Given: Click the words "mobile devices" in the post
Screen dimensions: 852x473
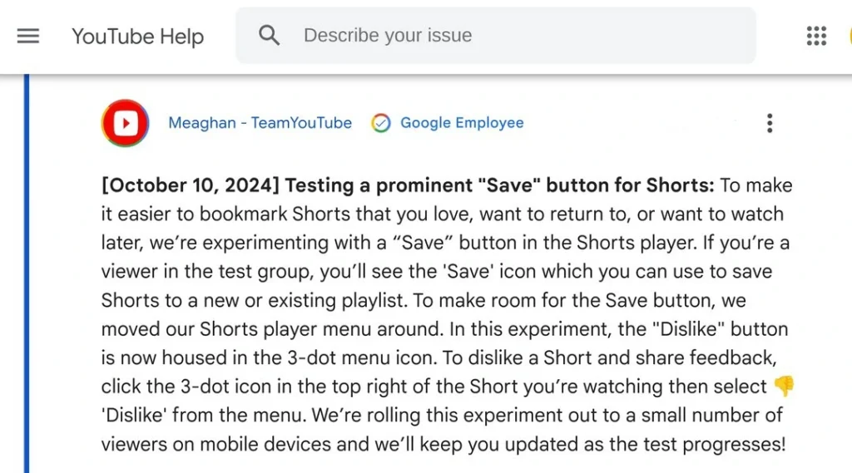Looking at the screenshot, I should [x=265, y=444].
